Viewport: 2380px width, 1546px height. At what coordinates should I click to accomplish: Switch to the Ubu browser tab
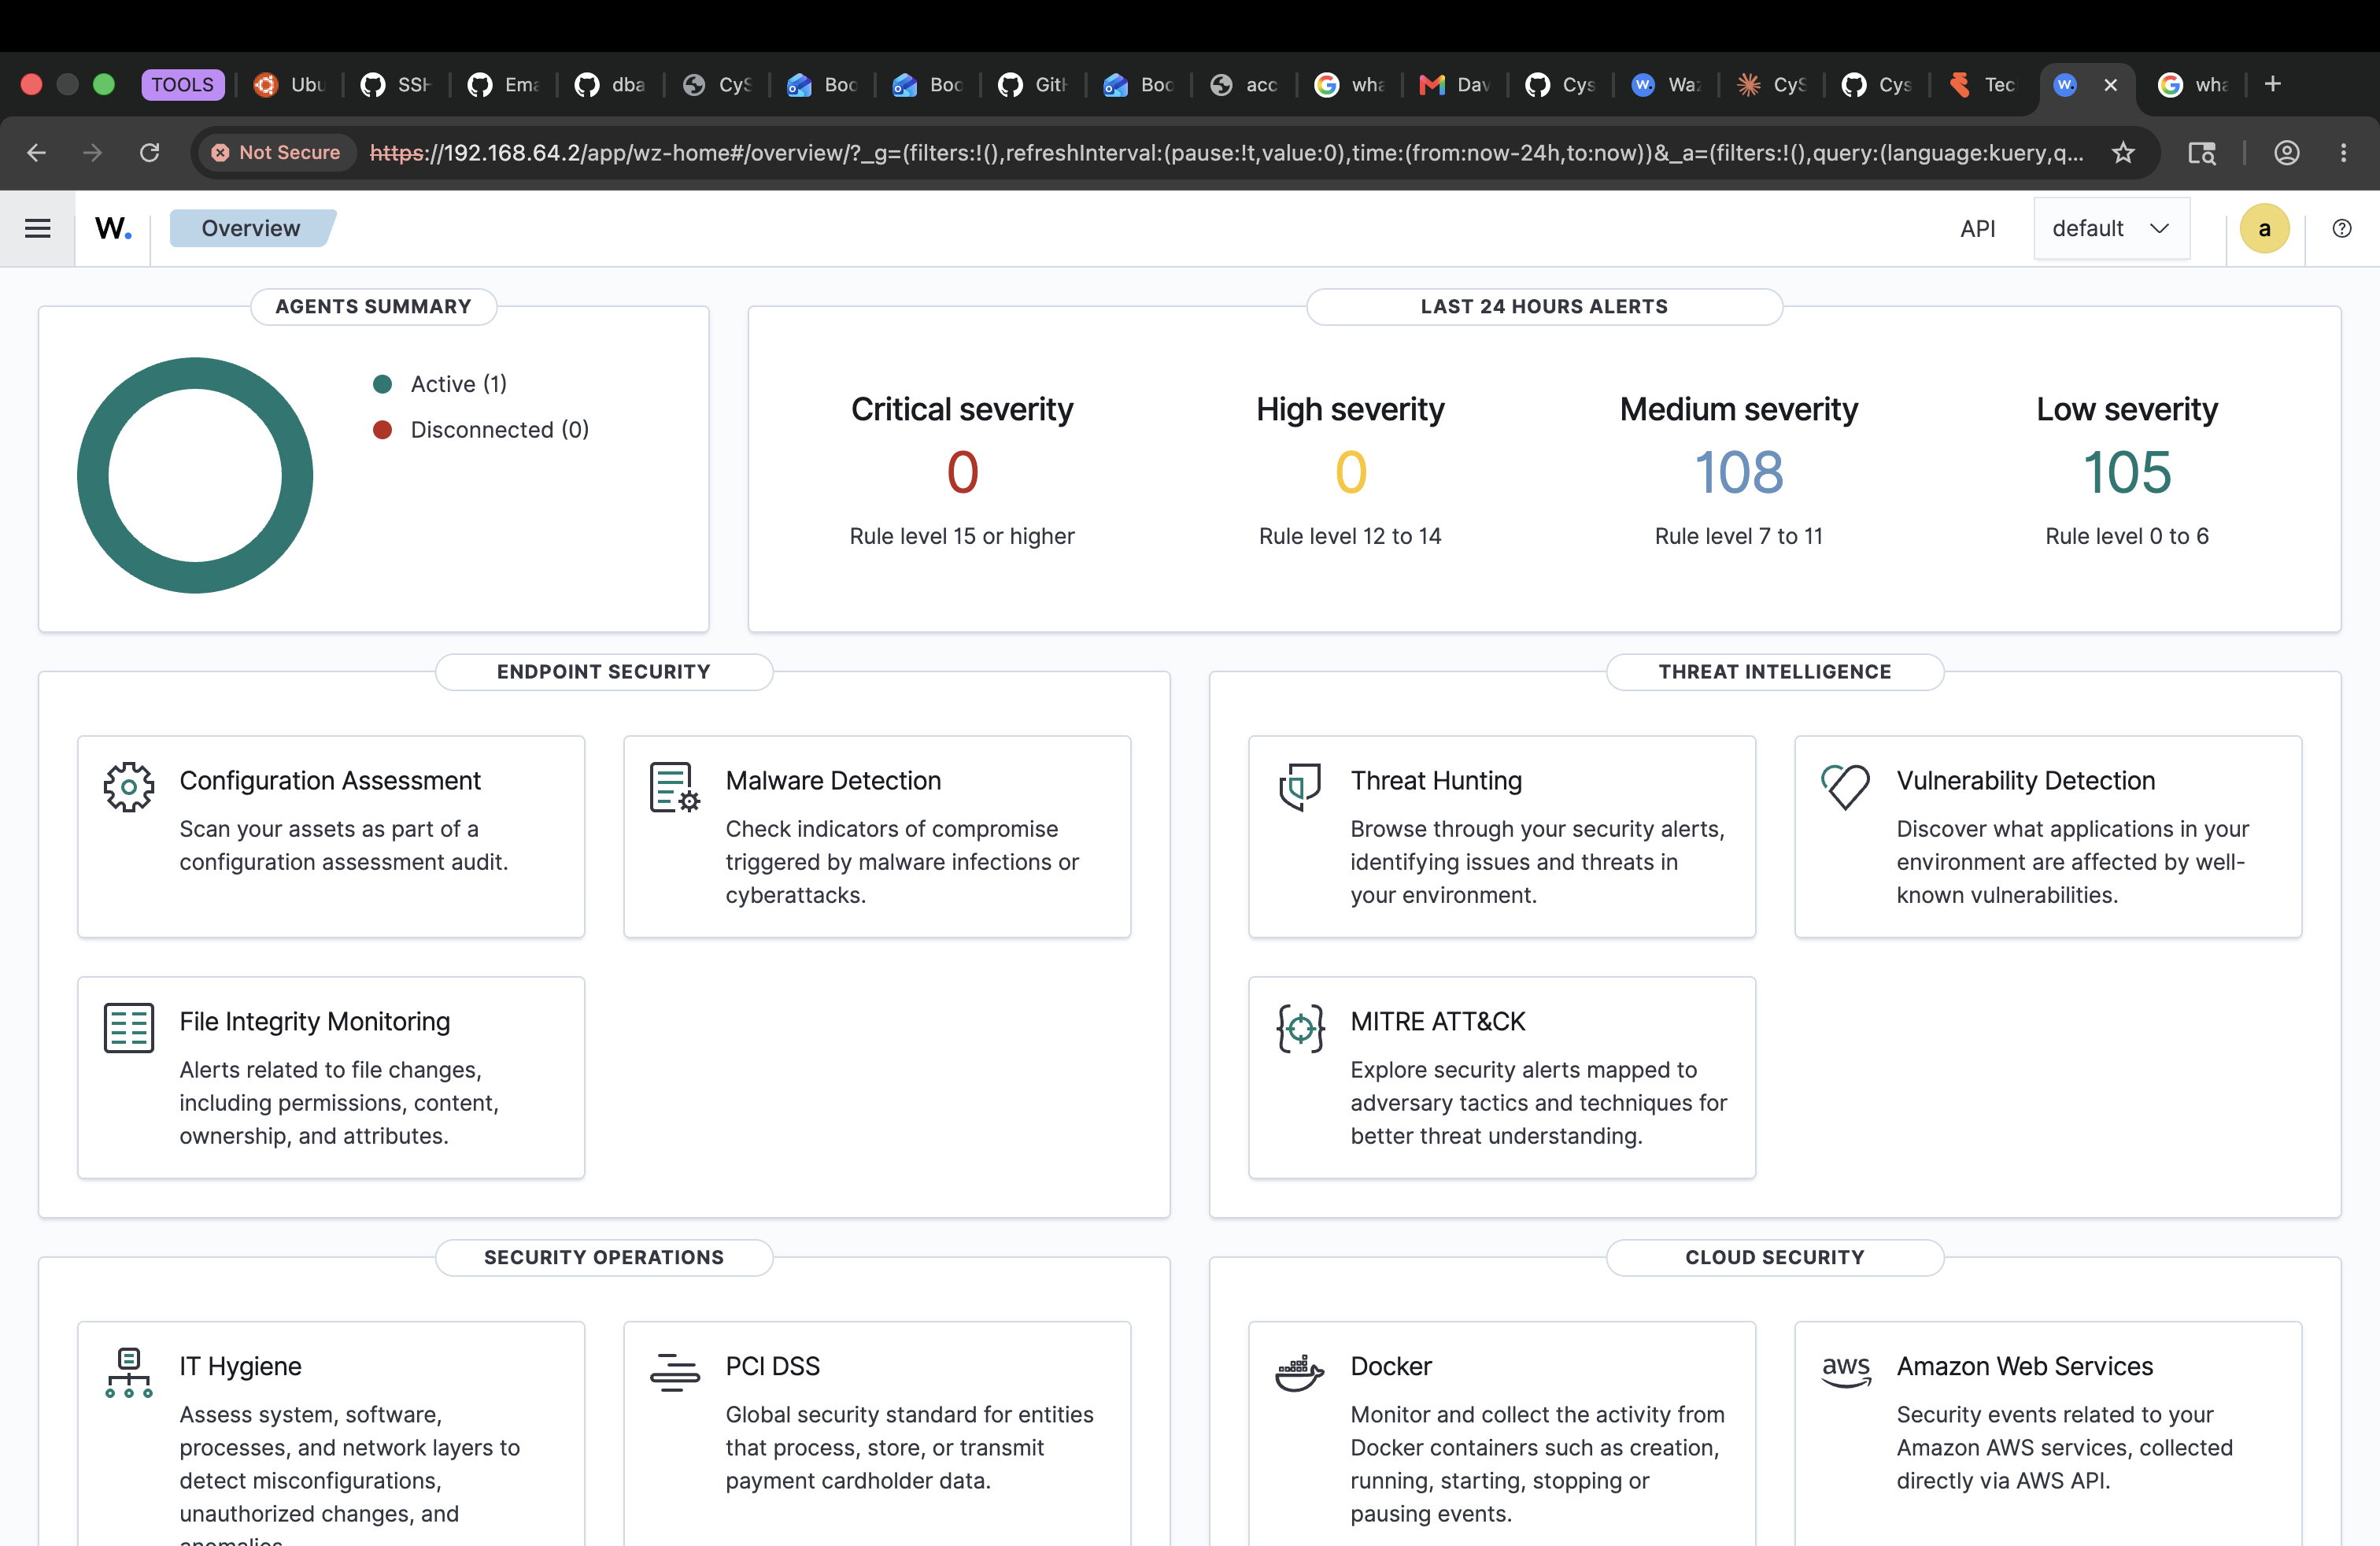[290, 84]
